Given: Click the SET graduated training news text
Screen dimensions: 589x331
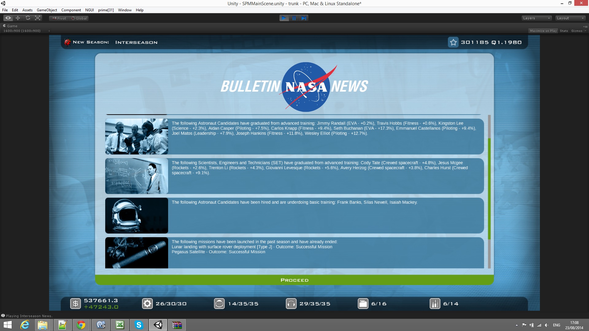Looking at the screenshot, I should 320,168.
